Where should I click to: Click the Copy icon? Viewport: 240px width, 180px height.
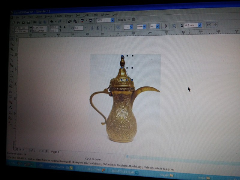pyautogui.click(x=40, y=22)
